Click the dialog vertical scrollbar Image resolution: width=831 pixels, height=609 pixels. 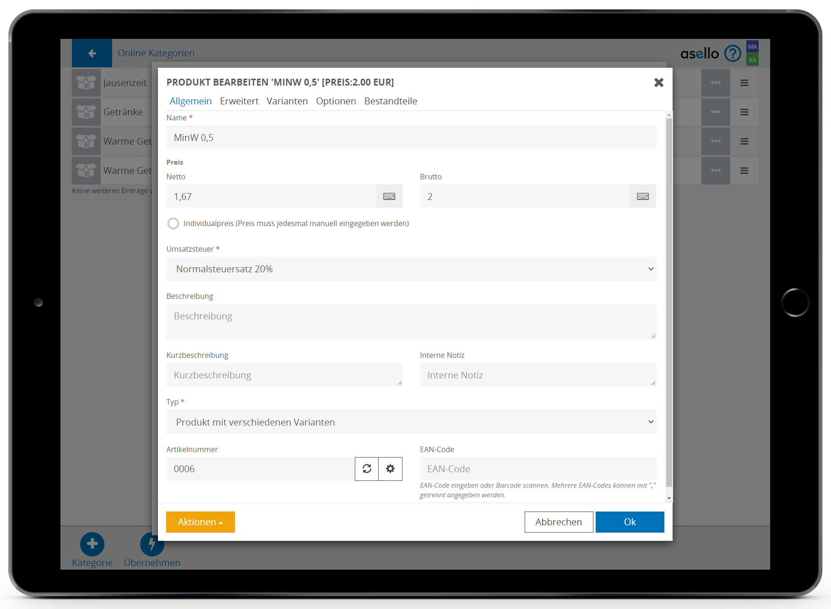(x=669, y=302)
